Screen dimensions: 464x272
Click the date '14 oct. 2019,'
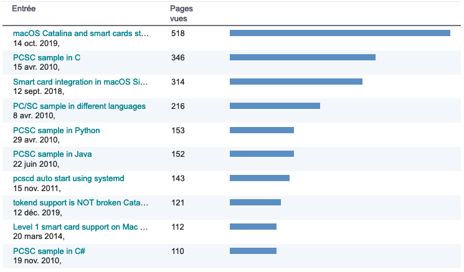click(x=36, y=44)
